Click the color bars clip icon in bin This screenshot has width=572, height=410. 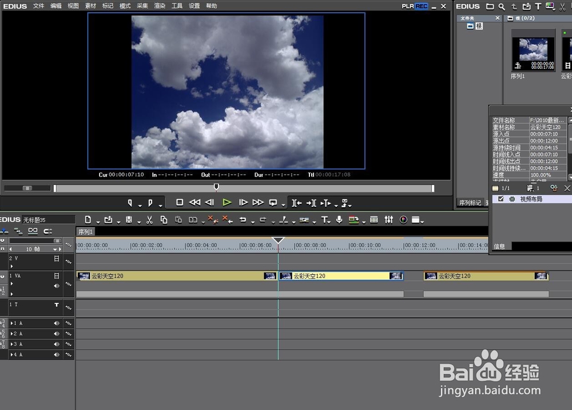click(550, 6)
